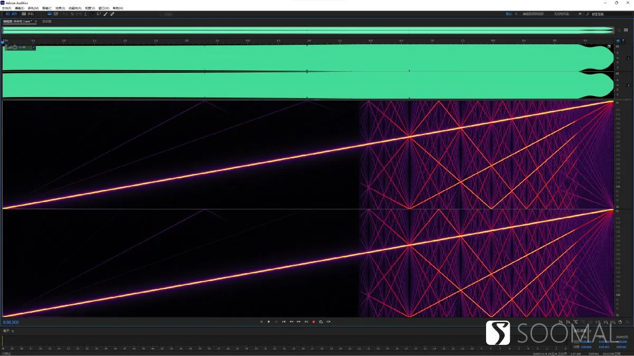Start playback with the Play button
This screenshot has height=356, width=634.
[x=269, y=322]
